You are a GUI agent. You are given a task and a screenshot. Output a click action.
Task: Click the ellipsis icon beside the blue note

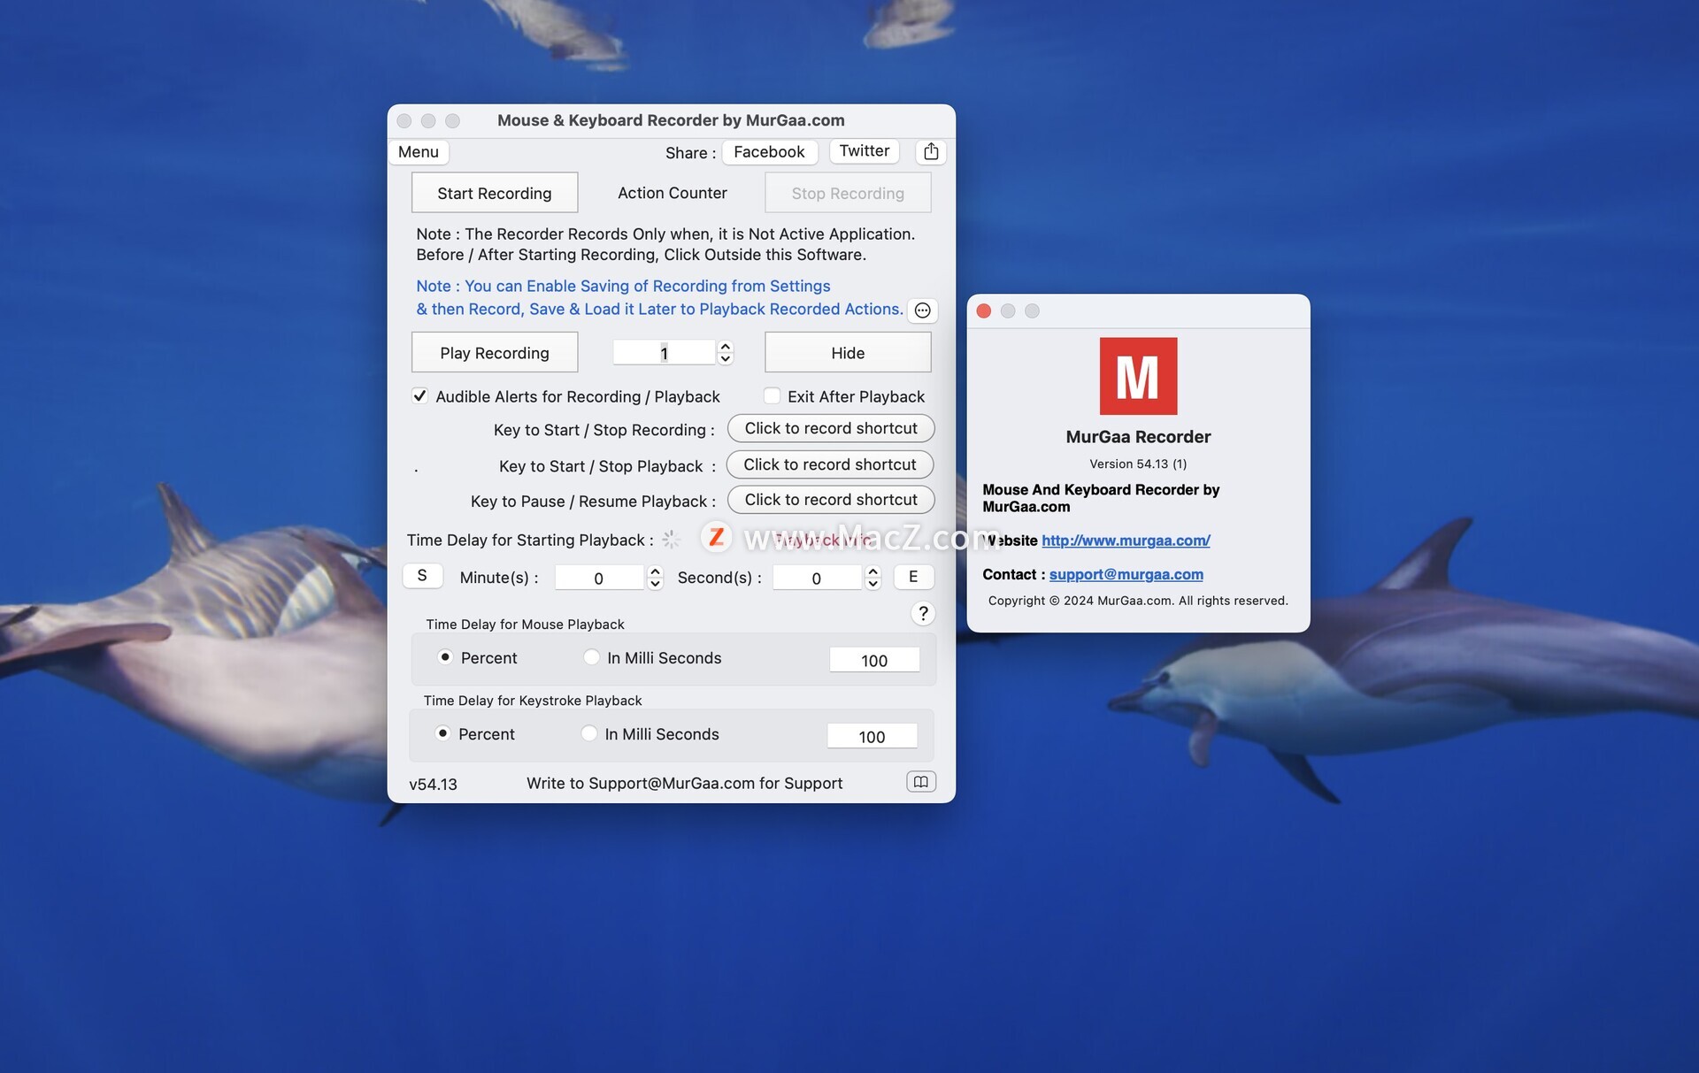[923, 310]
